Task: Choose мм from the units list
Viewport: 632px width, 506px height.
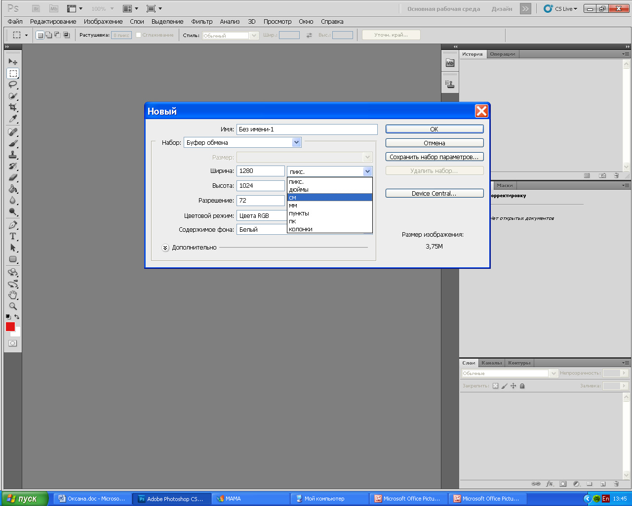Action: pos(330,206)
